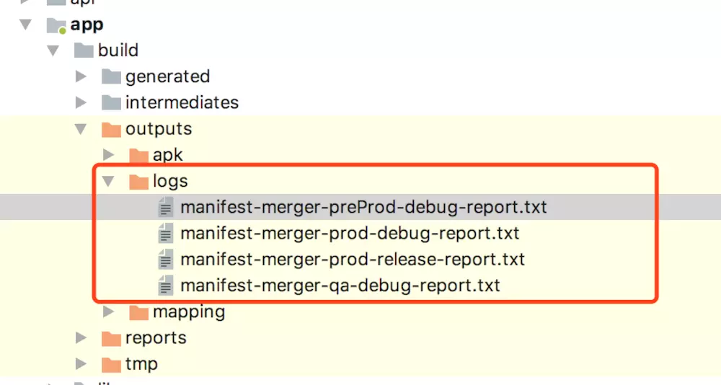The width and height of the screenshot is (721, 385).
Task: Collapse the app module tree node
Action: click(26, 25)
